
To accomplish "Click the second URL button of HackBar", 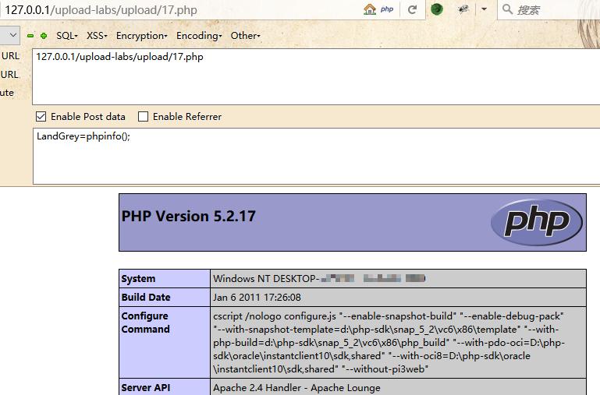I will pos(10,74).
